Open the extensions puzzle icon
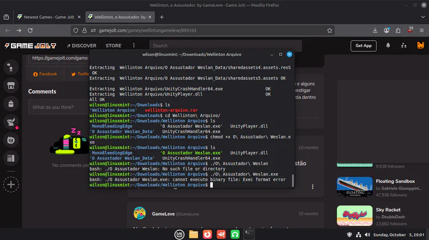The width and height of the screenshot is (429, 240). pos(398,31)
